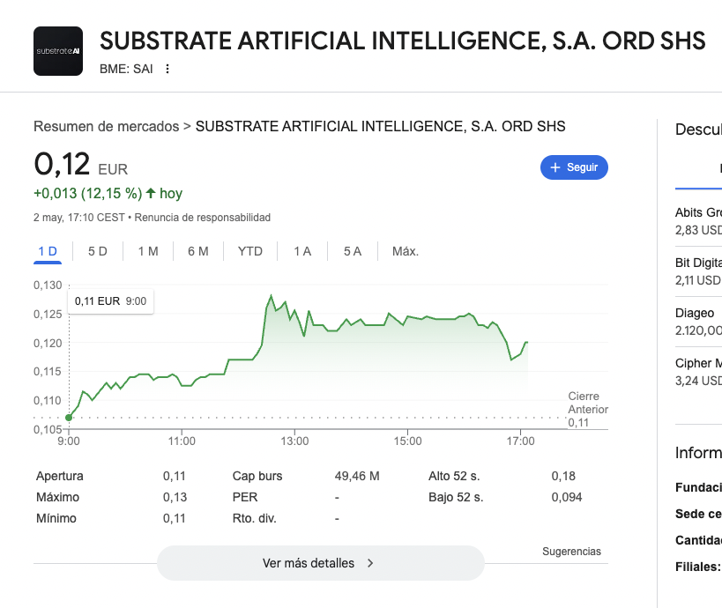Select the Máx. chart range
722x608 pixels.
pos(406,252)
